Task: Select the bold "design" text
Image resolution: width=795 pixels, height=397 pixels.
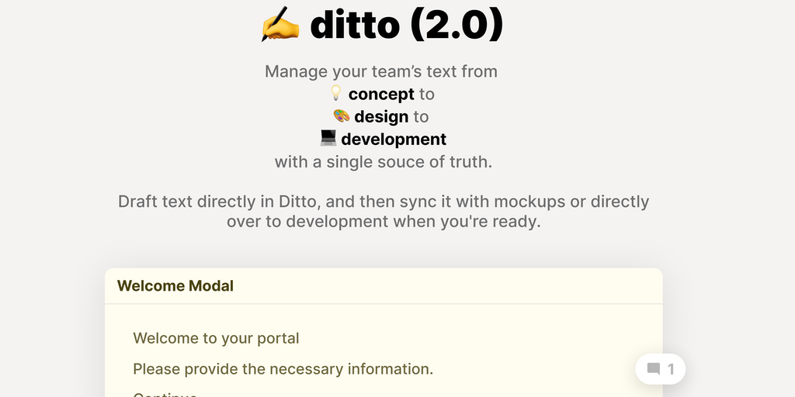Action: coord(381,116)
